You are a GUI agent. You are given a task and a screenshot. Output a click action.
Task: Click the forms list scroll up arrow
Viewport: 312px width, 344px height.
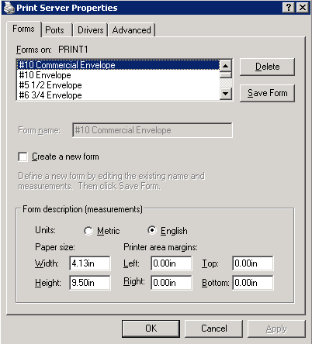click(226, 66)
